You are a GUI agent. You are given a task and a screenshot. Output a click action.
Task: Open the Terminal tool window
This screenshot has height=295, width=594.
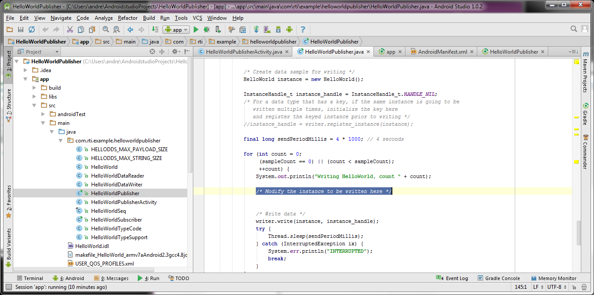click(30, 278)
